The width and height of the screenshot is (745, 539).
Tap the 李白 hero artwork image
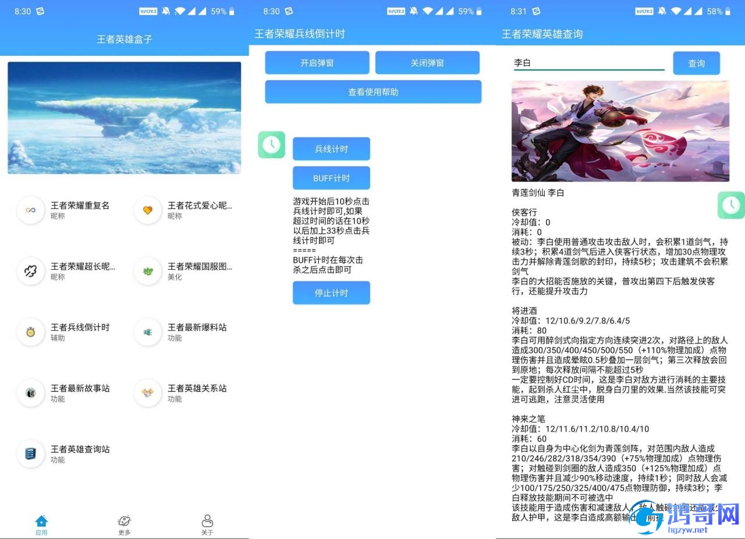(620, 131)
